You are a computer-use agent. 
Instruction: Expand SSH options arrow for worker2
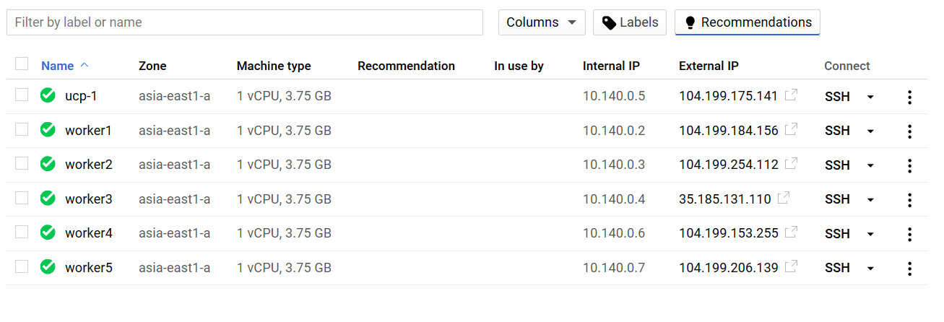(x=870, y=165)
